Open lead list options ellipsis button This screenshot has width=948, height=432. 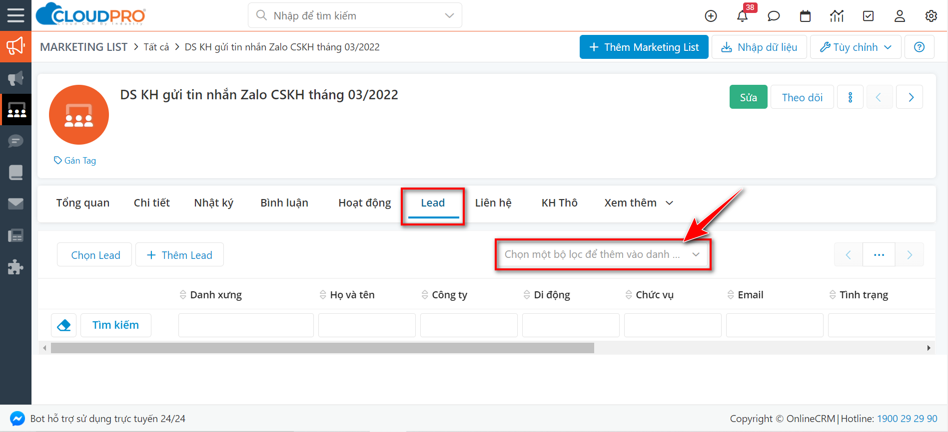[879, 255]
